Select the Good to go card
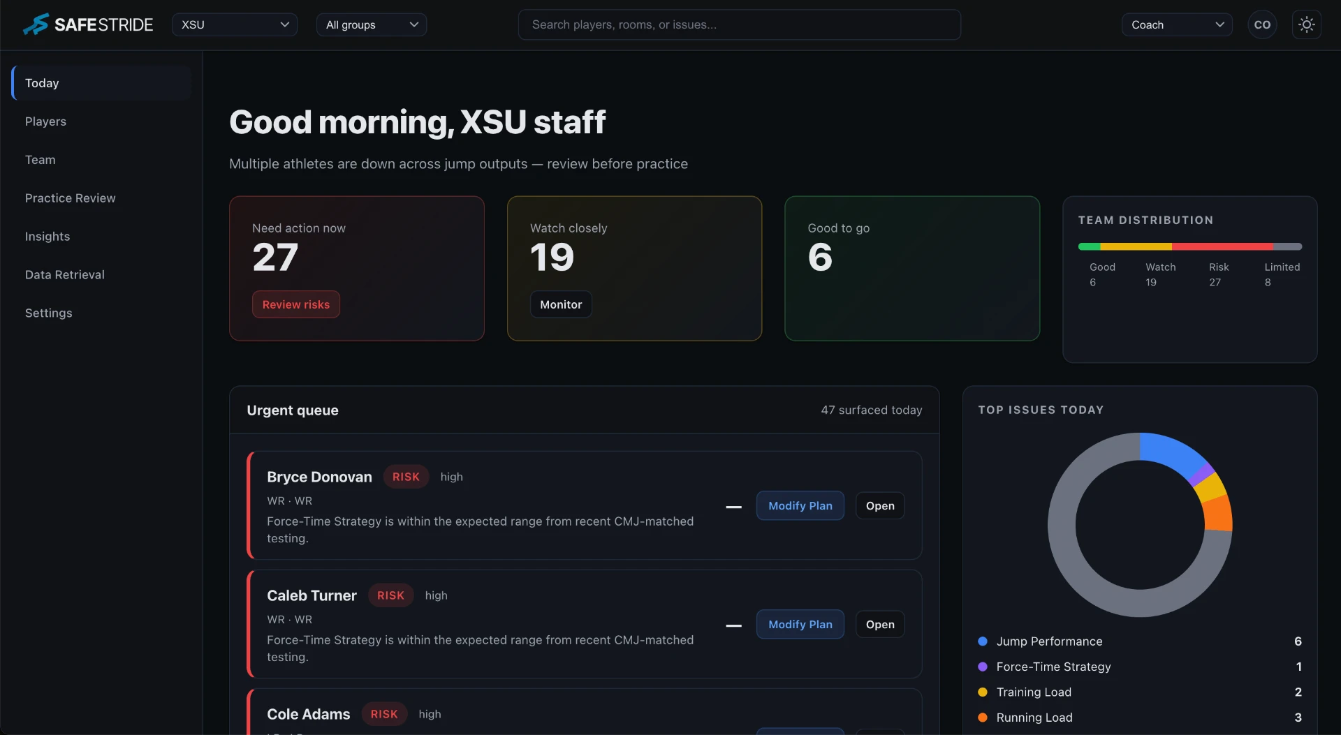 tap(912, 268)
